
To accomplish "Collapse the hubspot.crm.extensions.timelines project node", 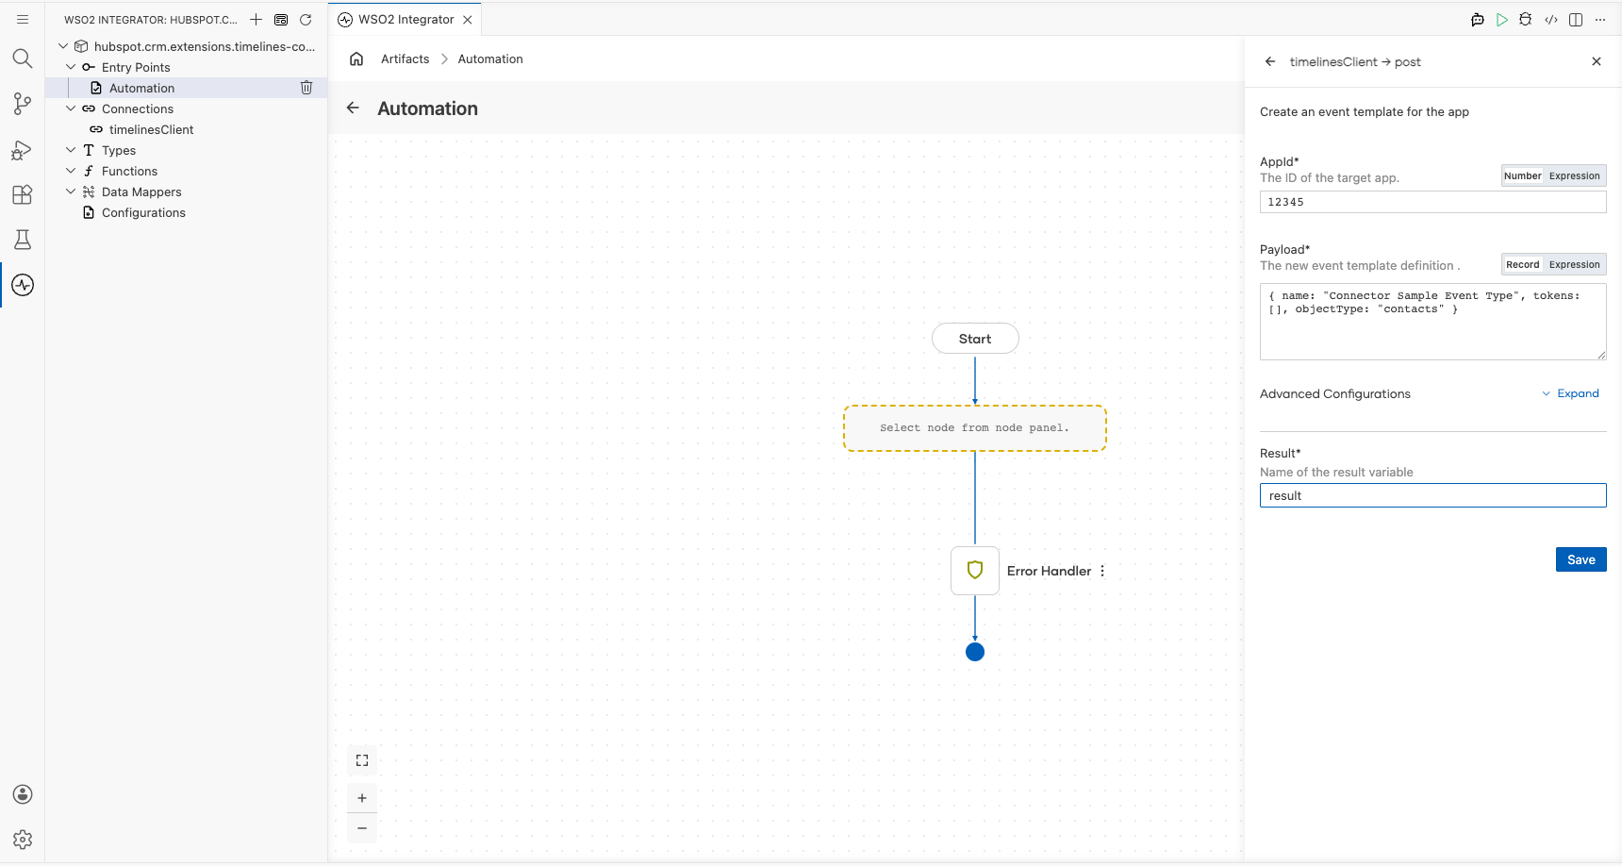I will click(63, 46).
